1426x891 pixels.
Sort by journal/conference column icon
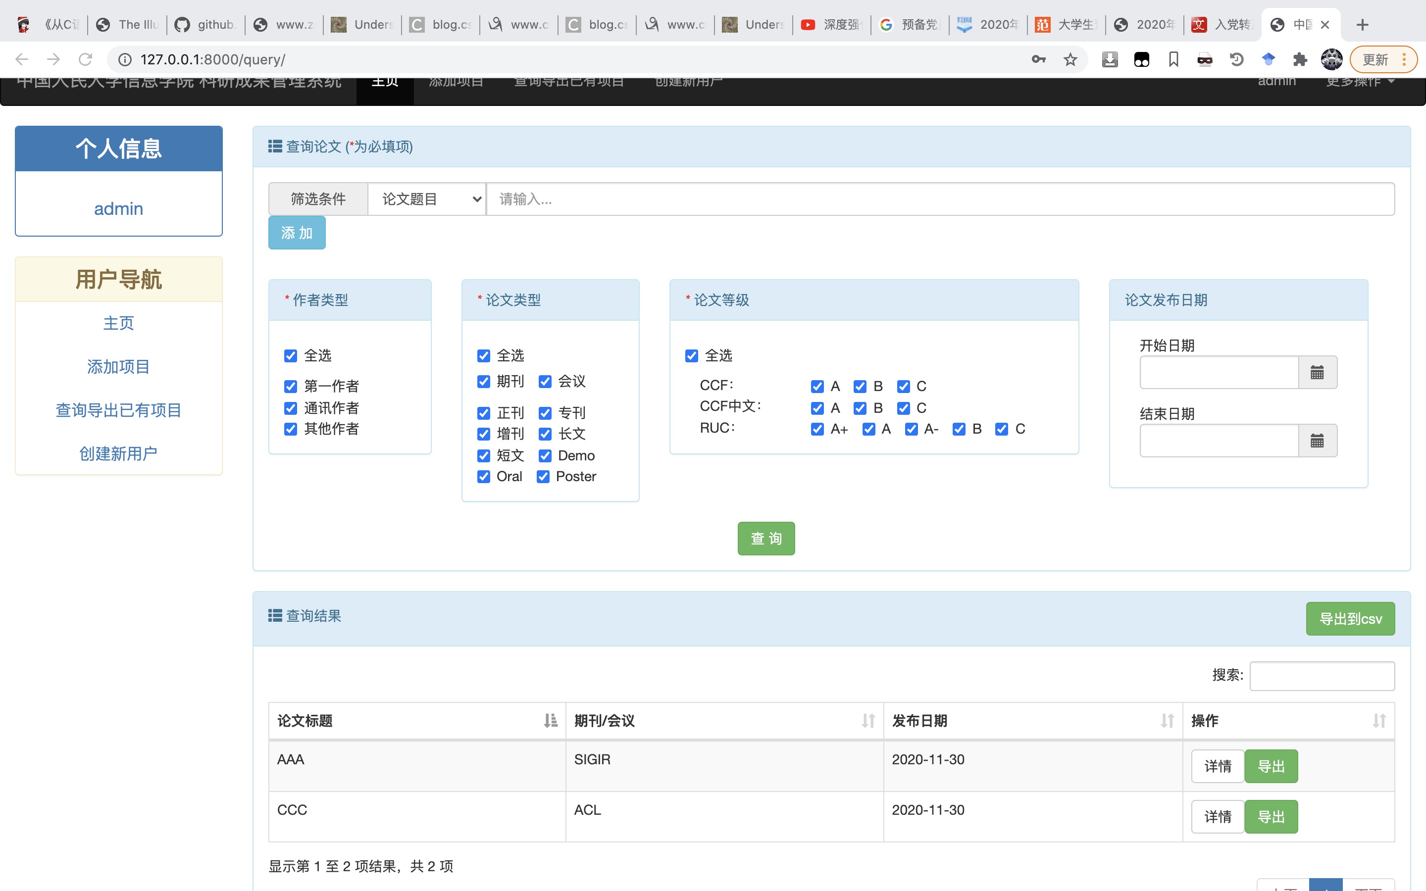pos(867,720)
